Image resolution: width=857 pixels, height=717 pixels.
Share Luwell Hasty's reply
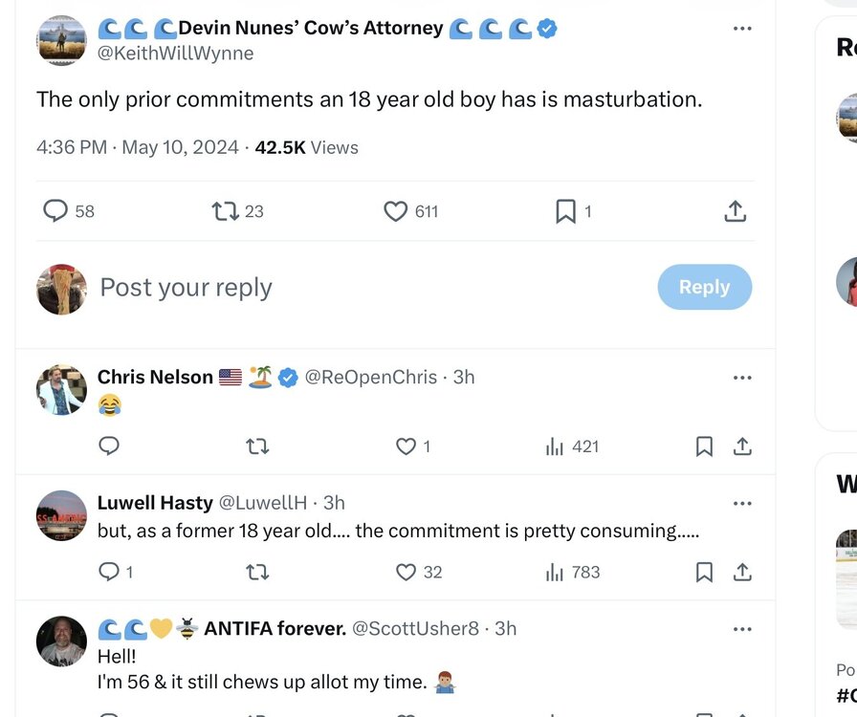(742, 572)
